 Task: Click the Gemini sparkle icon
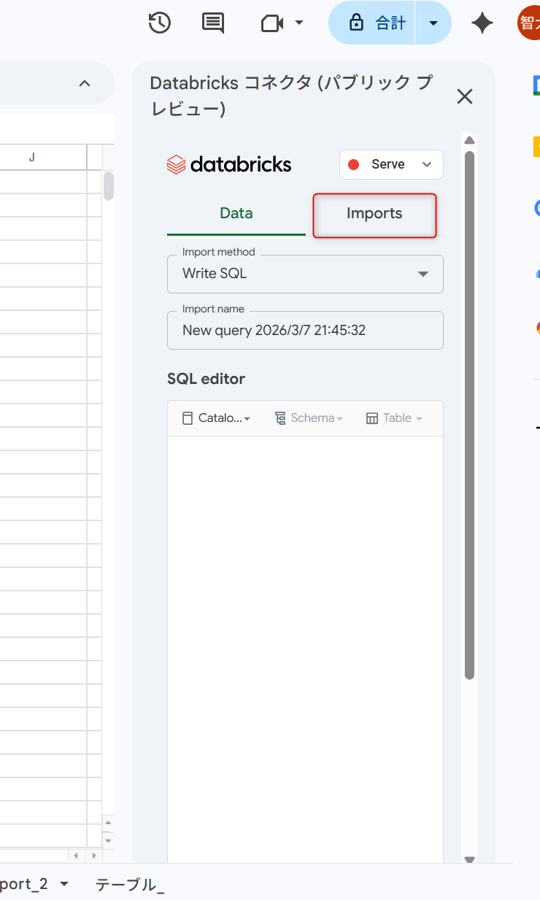pos(482,23)
